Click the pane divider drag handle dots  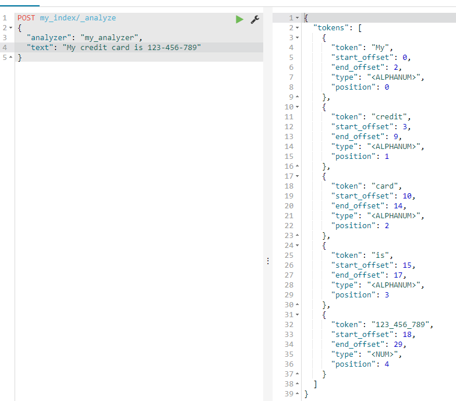pos(268,261)
